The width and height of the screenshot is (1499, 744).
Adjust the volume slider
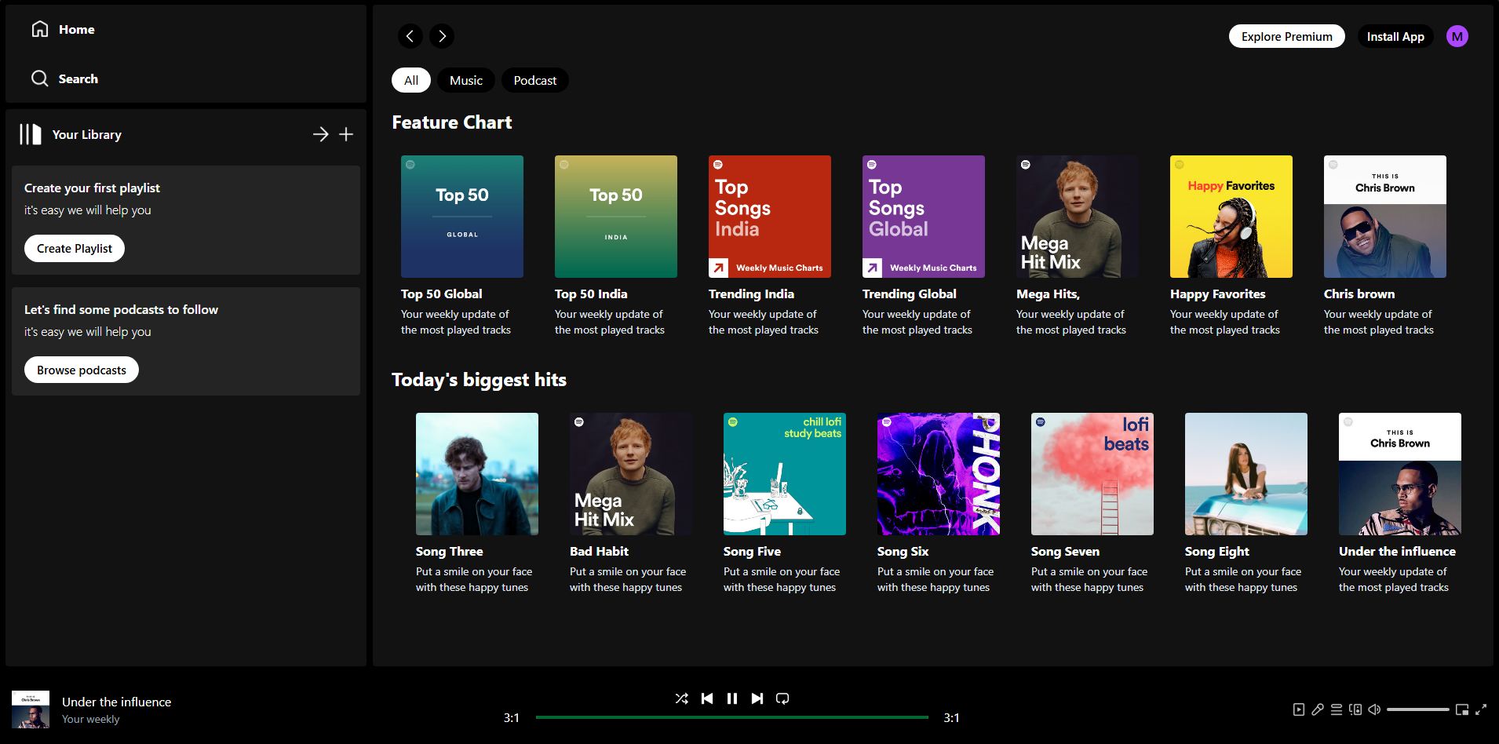click(x=1417, y=709)
